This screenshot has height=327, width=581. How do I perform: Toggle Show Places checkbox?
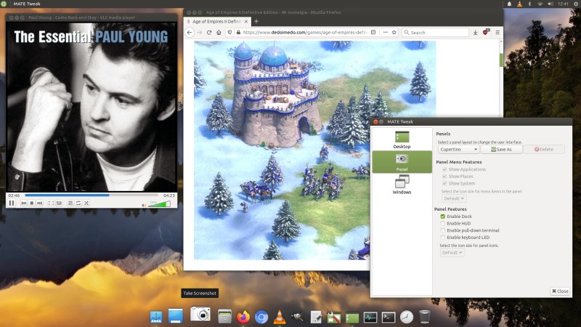(444, 177)
